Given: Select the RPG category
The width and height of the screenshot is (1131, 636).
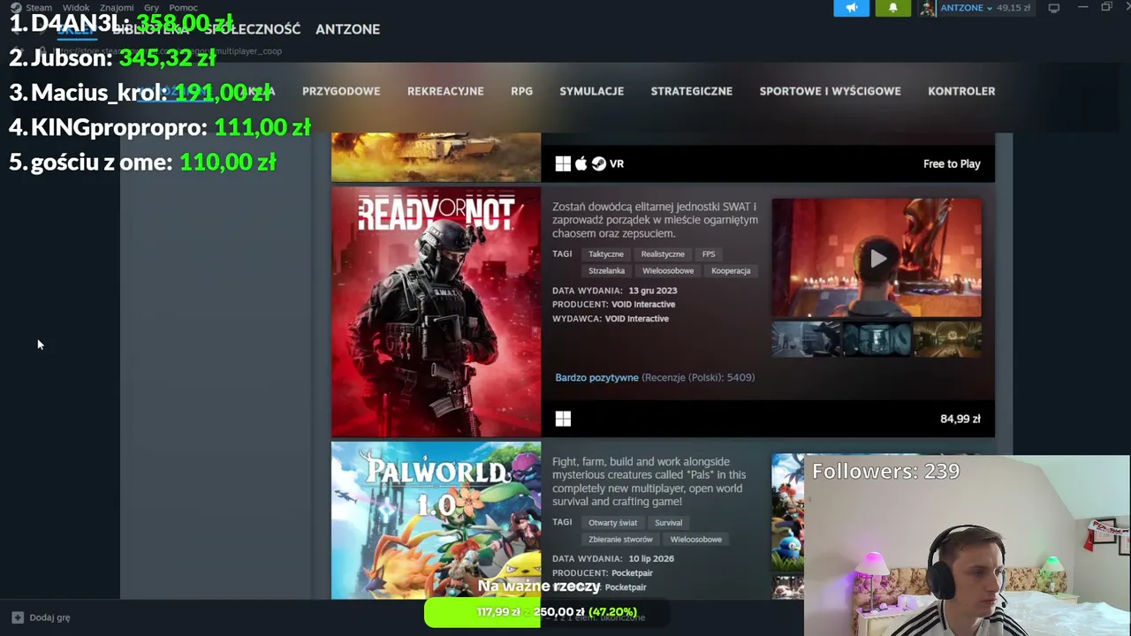Looking at the screenshot, I should click(521, 91).
